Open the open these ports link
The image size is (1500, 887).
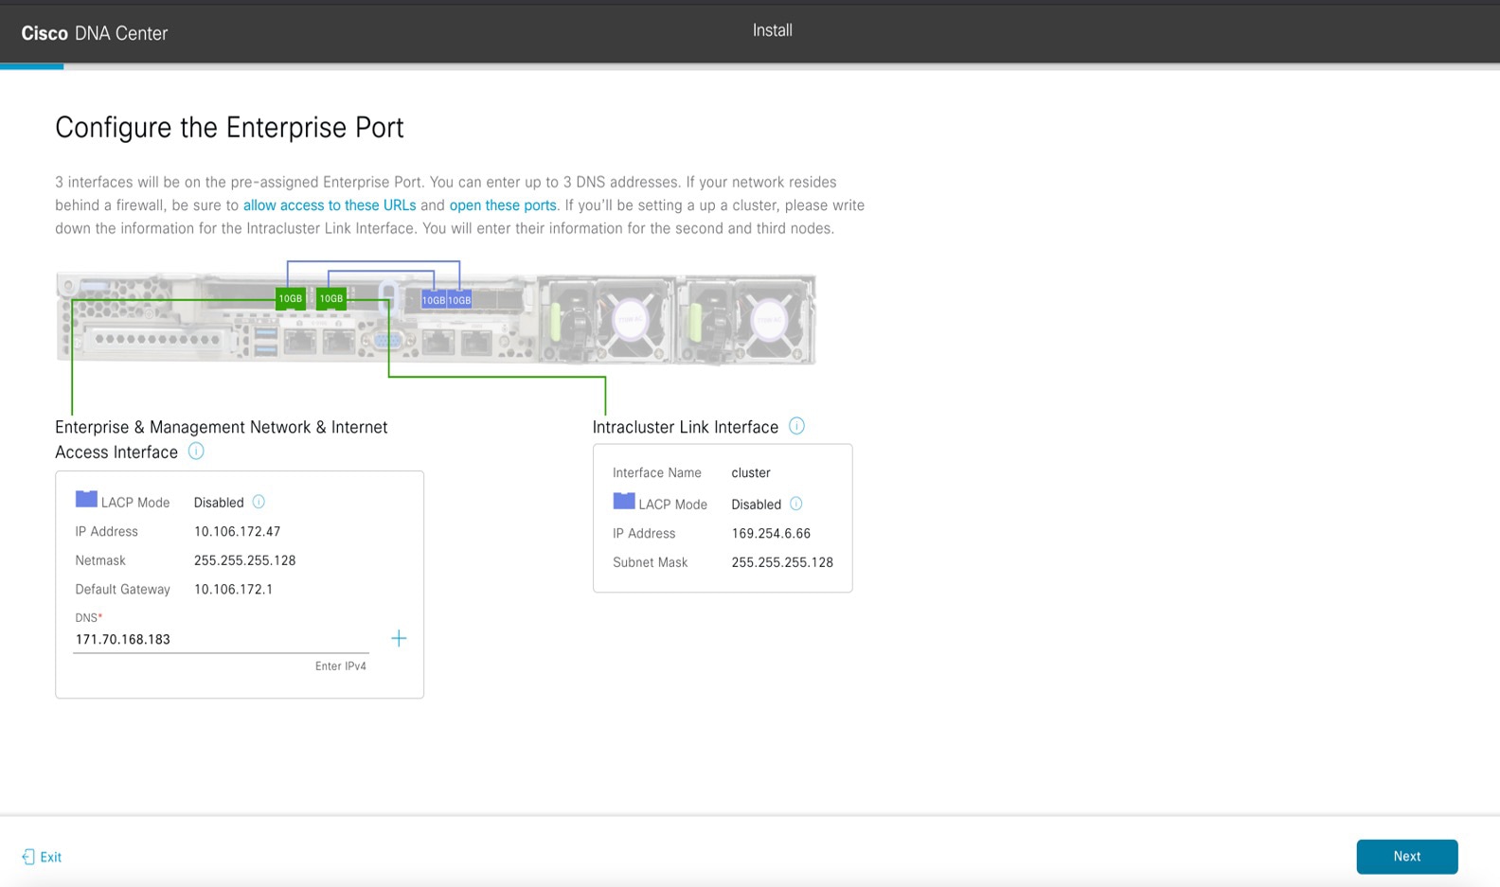503,205
